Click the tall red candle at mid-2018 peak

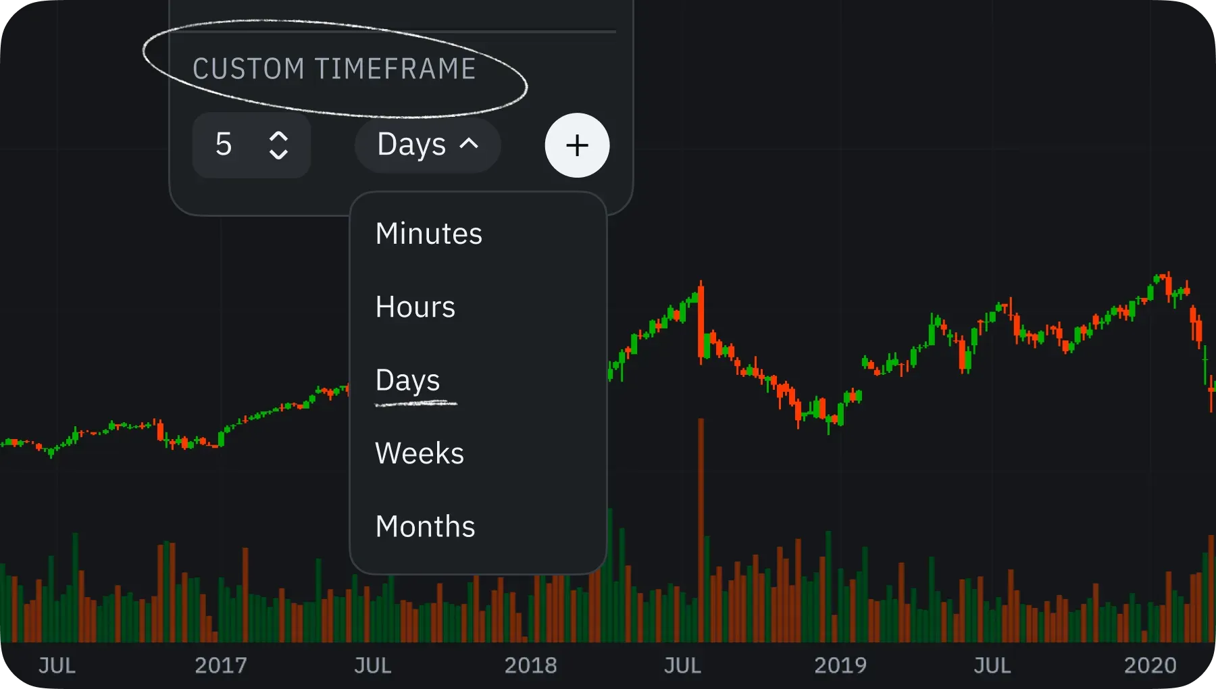tap(701, 322)
